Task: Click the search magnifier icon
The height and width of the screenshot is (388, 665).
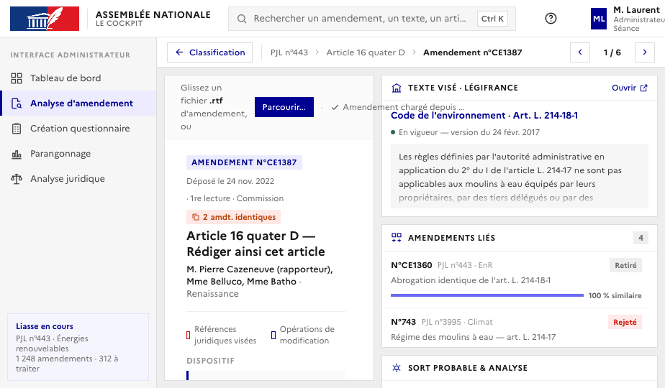Action: coord(242,19)
